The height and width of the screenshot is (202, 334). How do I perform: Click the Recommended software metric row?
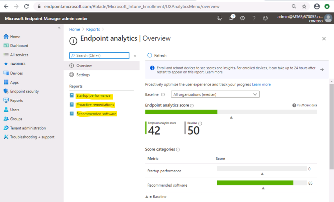(231, 185)
